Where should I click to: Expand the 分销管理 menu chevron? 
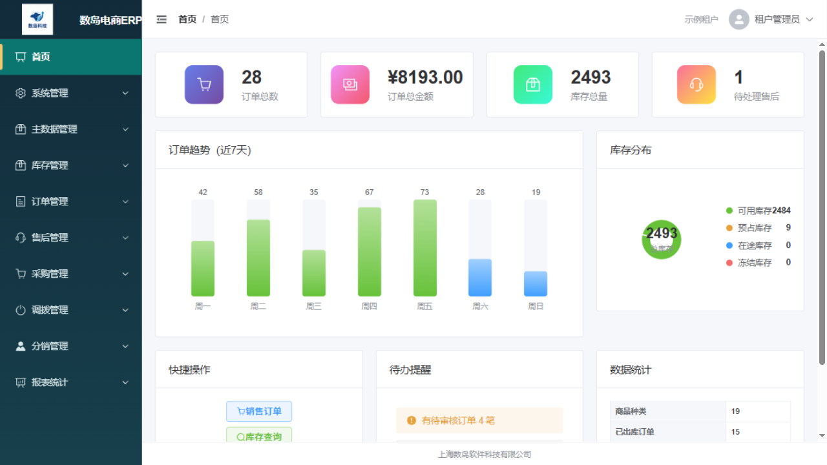coord(125,346)
